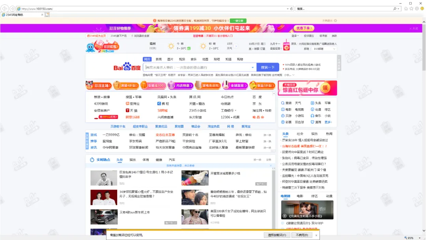Open the Baidu search box suggestion dropdown

[x=253, y=67]
